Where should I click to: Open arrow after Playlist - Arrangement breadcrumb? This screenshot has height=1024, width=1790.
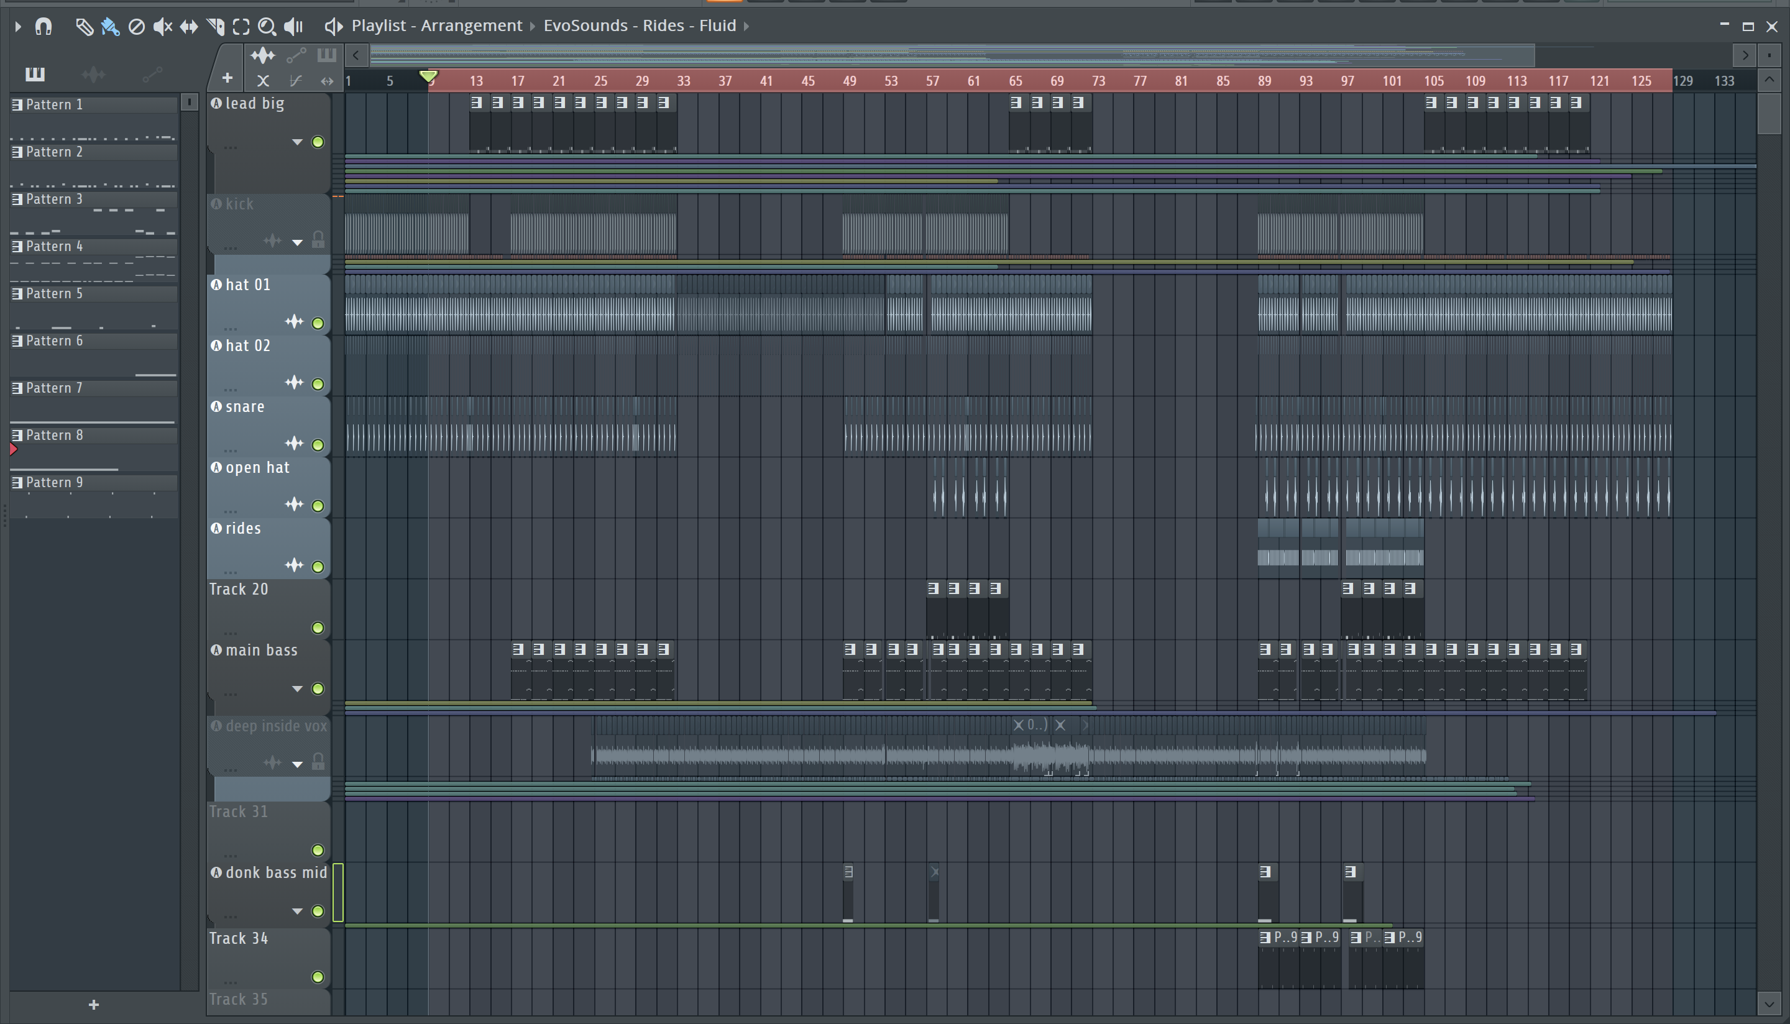click(533, 27)
